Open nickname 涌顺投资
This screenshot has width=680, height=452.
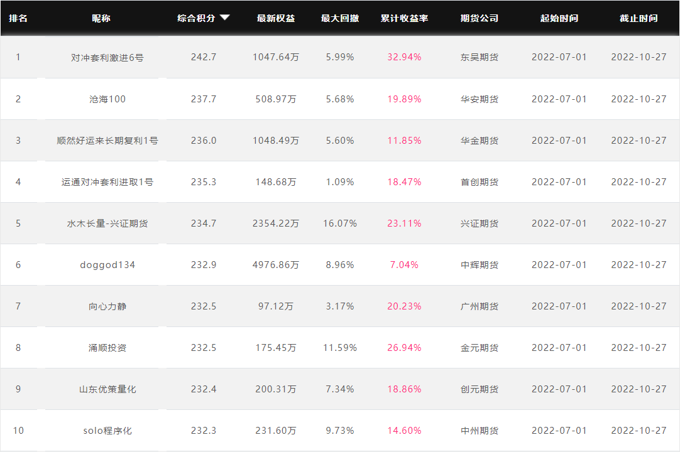(107, 348)
